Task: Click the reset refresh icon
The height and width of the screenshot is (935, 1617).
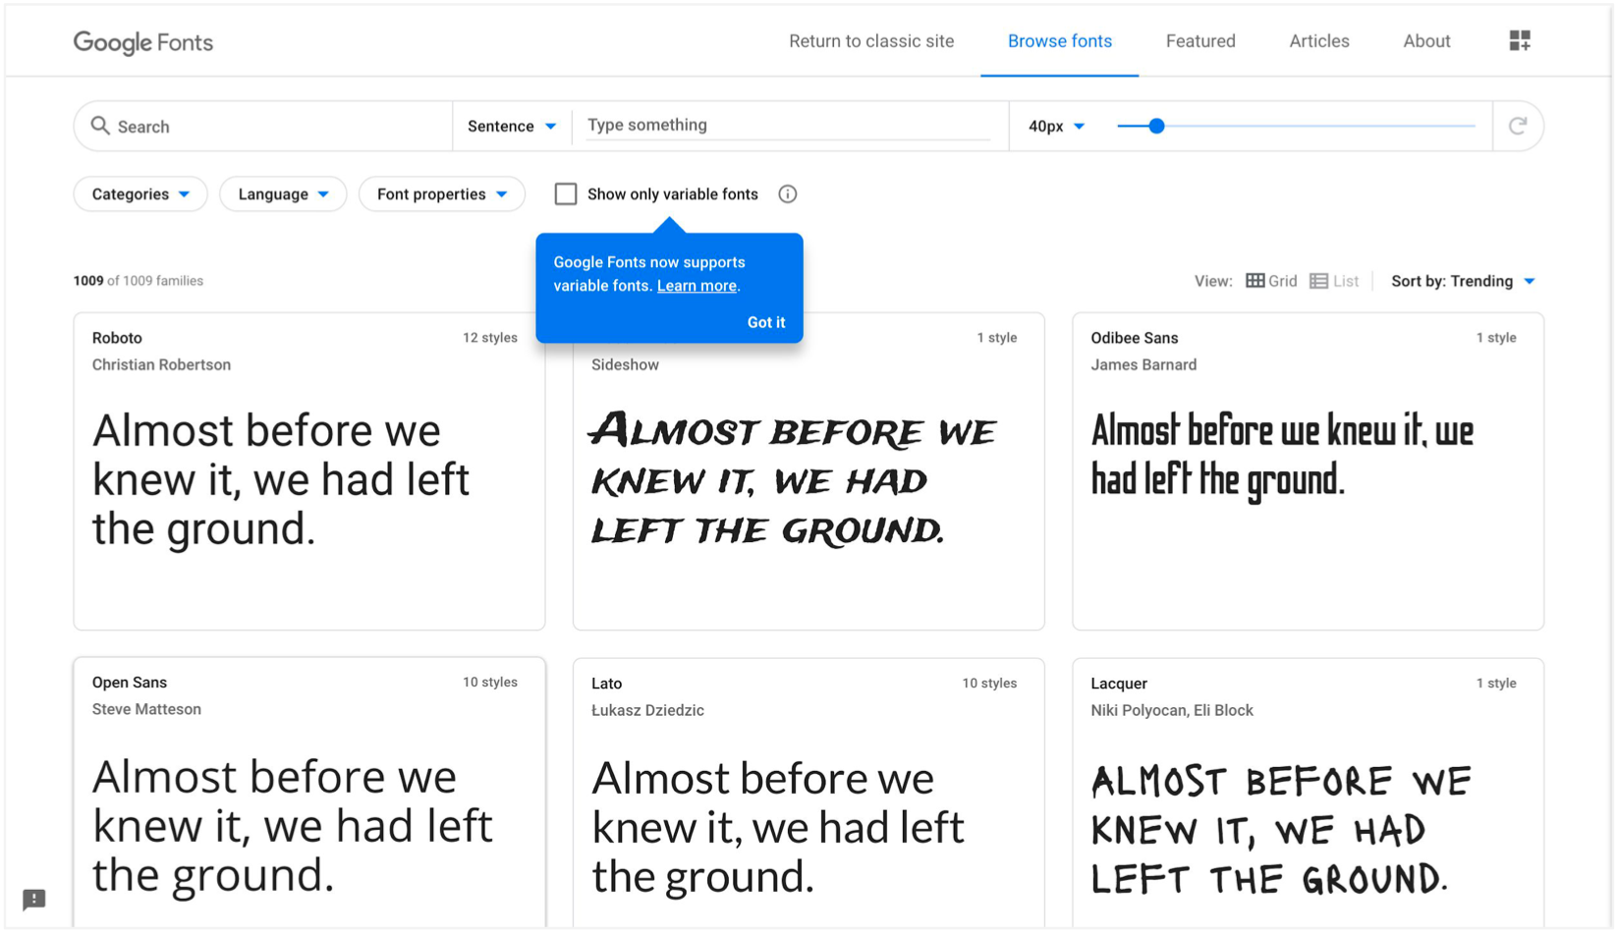Action: point(1518,126)
